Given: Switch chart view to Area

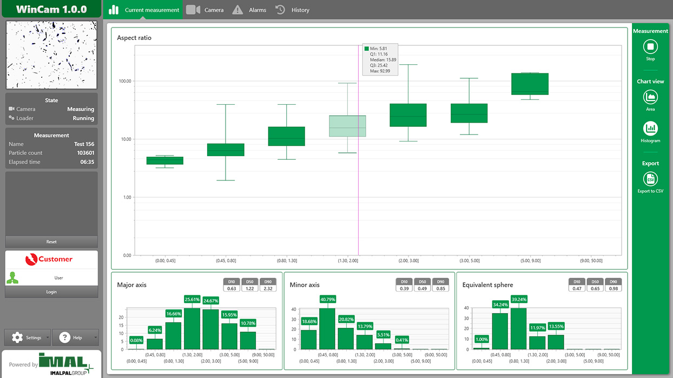Looking at the screenshot, I should click(650, 98).
